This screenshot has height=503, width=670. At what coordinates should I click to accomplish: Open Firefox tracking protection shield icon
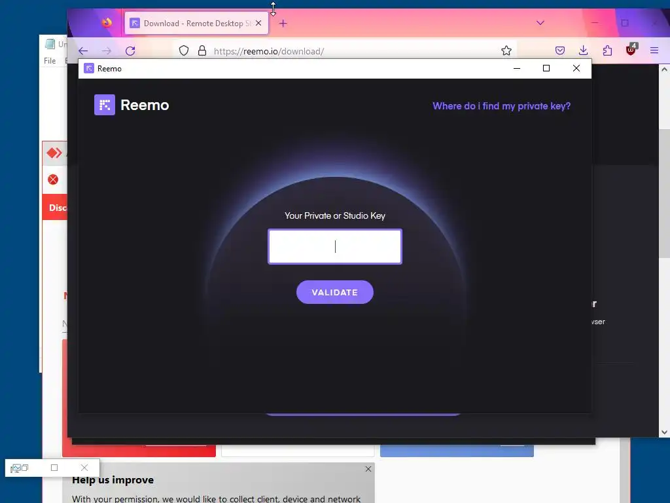[184, 51]
